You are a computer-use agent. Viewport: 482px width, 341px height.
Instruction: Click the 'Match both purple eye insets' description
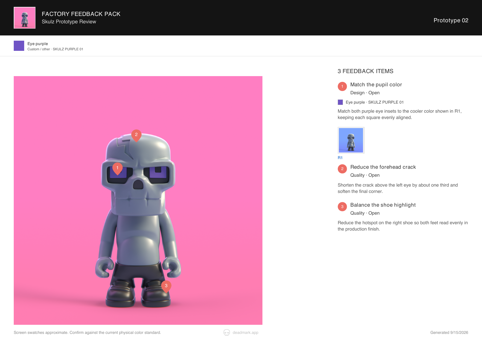pyautogui.click(x=400, y=114)
